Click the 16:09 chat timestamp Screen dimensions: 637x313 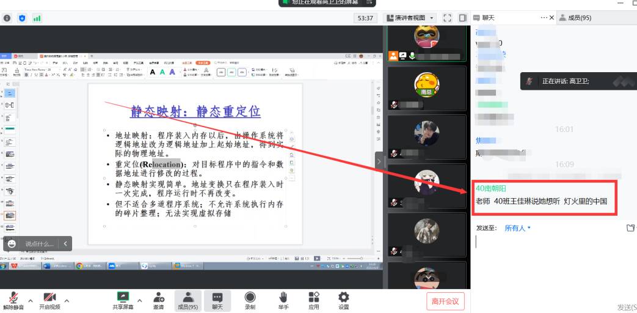564,164
